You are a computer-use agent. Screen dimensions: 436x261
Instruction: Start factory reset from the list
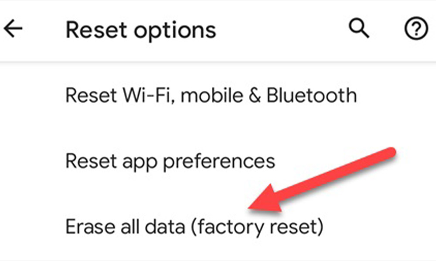[194, 227]
